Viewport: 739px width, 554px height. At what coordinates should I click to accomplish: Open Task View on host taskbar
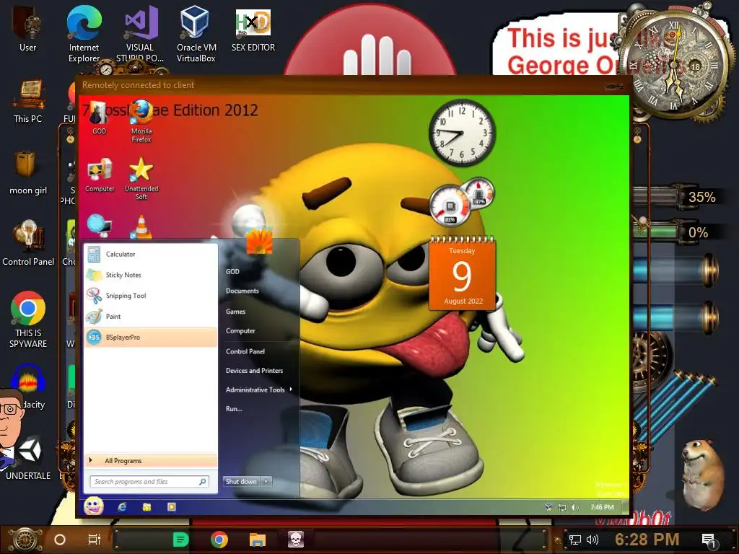pos(95,540)
